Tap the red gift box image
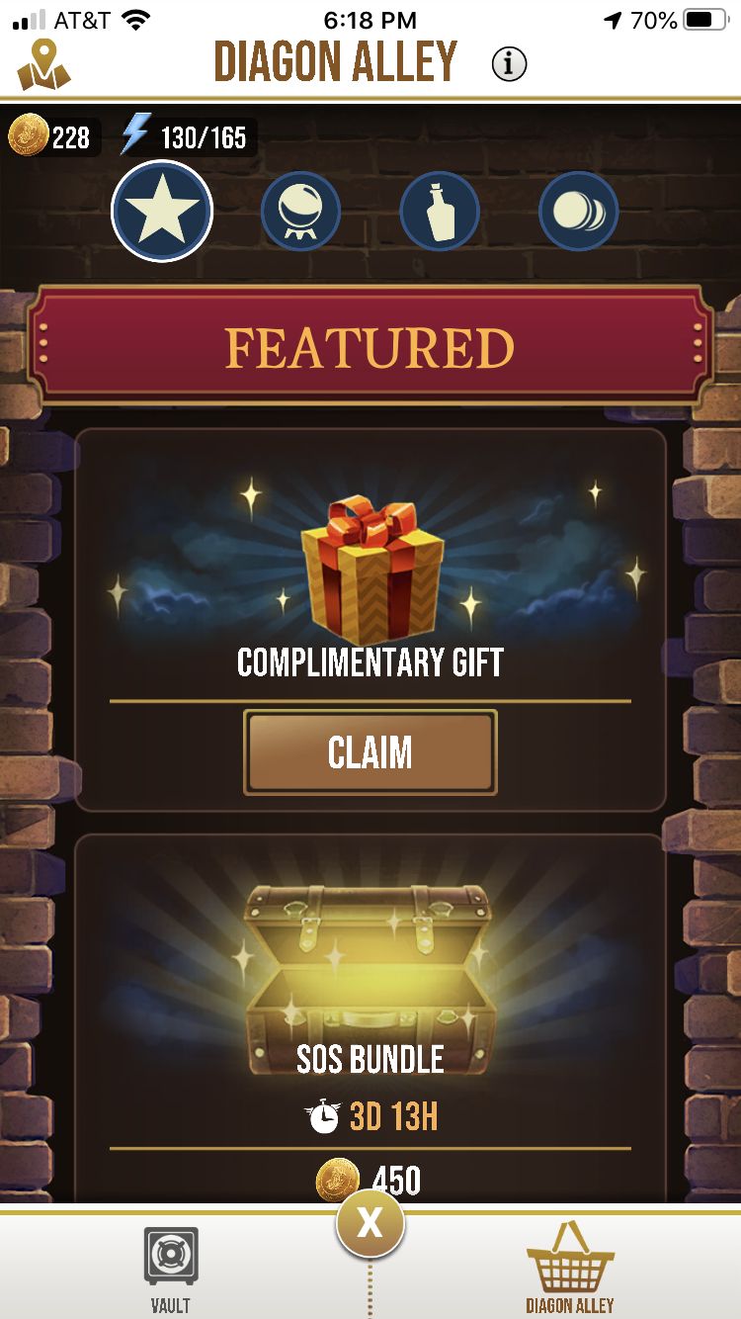741x1319 pixels. (x=371, y=571)
